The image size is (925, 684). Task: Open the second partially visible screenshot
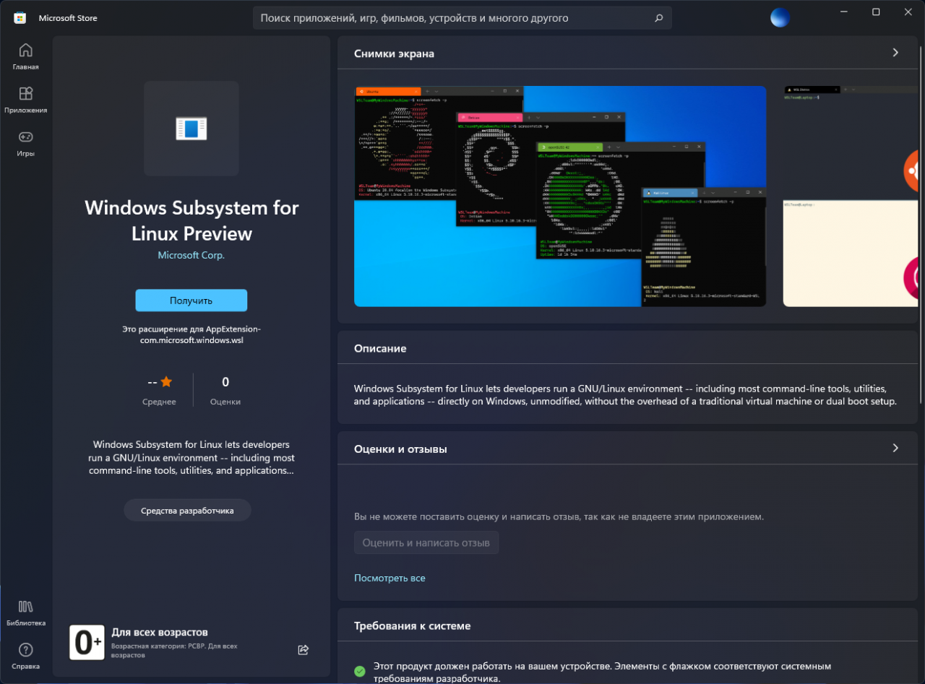pos(851,196)
